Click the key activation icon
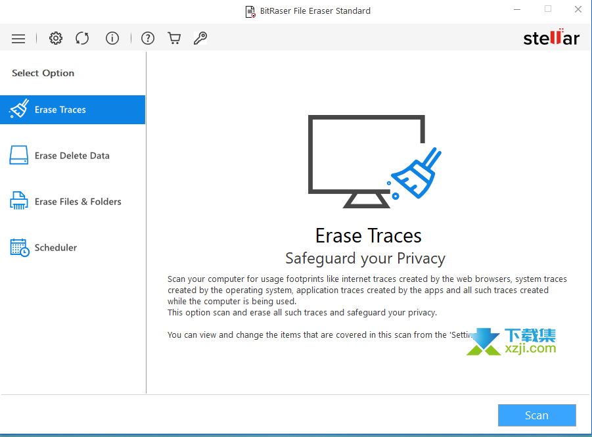The height and width of the screenshot is (437, 592). click(200, 38)
